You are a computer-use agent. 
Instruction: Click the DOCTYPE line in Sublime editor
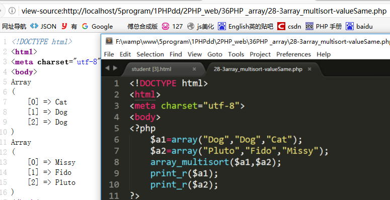click(x=169, y=83)
